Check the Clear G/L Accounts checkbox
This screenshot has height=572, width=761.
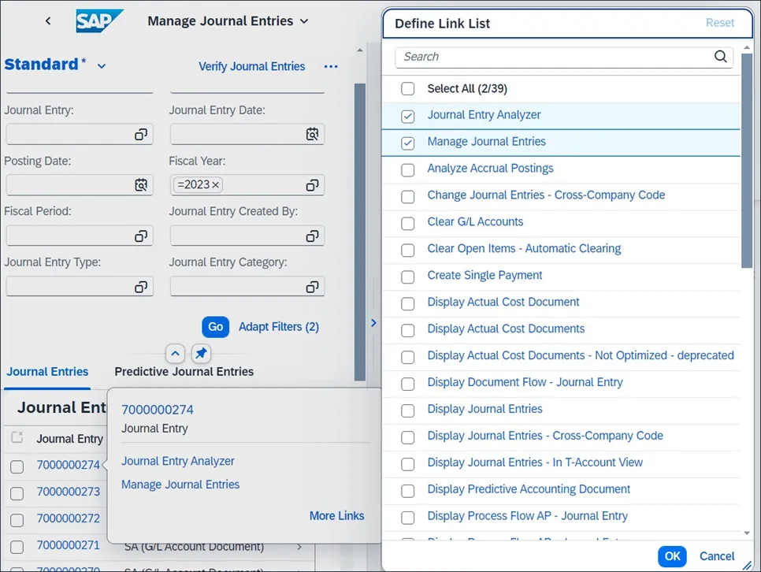tap(408, 223)
